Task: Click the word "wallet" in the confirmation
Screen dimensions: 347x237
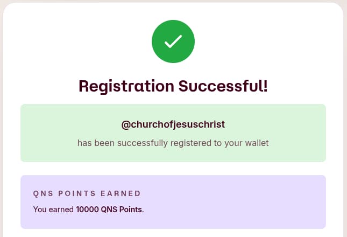Action: pos(256,143)
